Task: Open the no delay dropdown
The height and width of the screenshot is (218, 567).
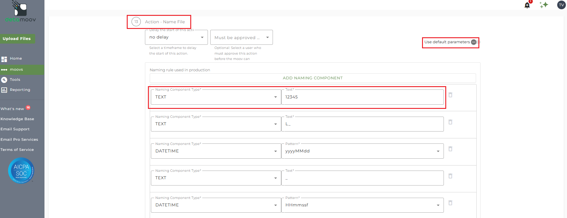Action: coord(176,37)
